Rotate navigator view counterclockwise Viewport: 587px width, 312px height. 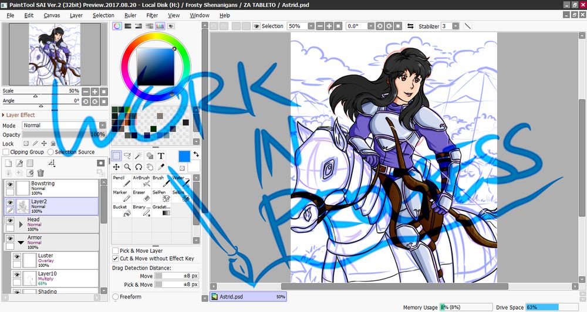tap(86, 101)
